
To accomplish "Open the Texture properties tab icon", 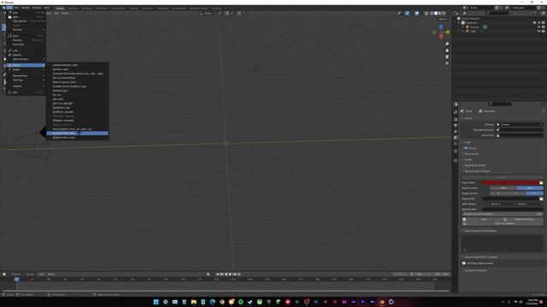I will [x=456, y=160].
